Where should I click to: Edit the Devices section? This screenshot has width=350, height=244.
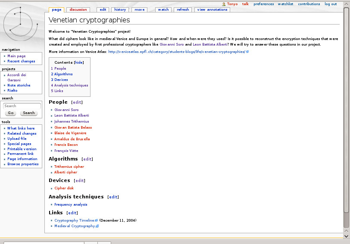pyautogui.click(x=80, y=180)
